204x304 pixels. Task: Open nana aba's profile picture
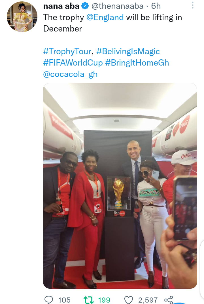[22, 17]
